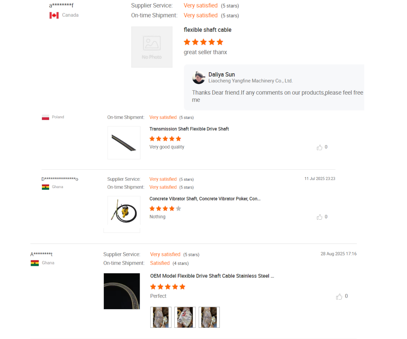
Task: Open the "flexible shaft cable" product link
Action: (x=208, y=30)
